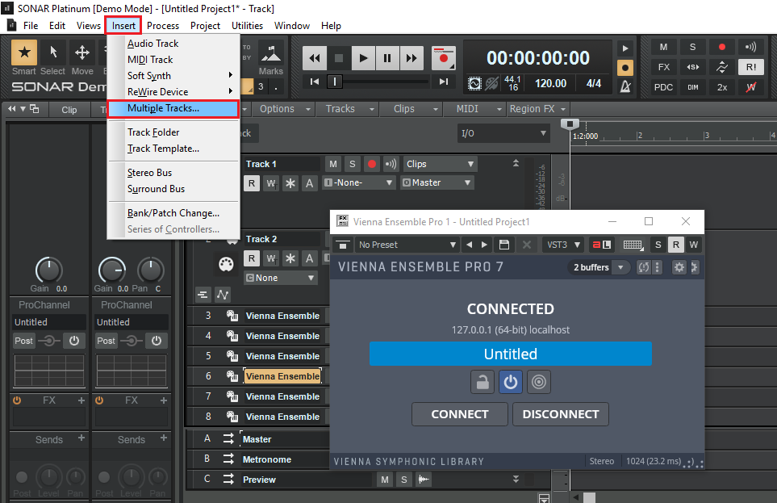777x503 pixels.
Task: Enable Read automation on Track 2
Action: 252,258
